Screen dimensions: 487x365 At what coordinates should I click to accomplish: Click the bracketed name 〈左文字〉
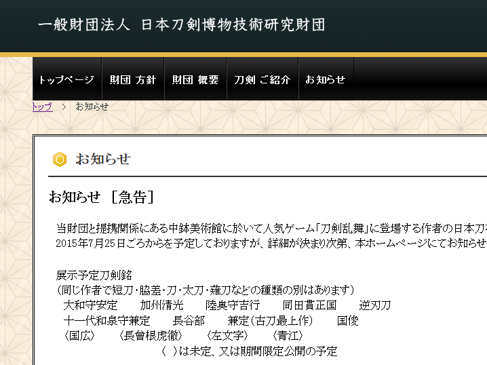click(227, 336)
